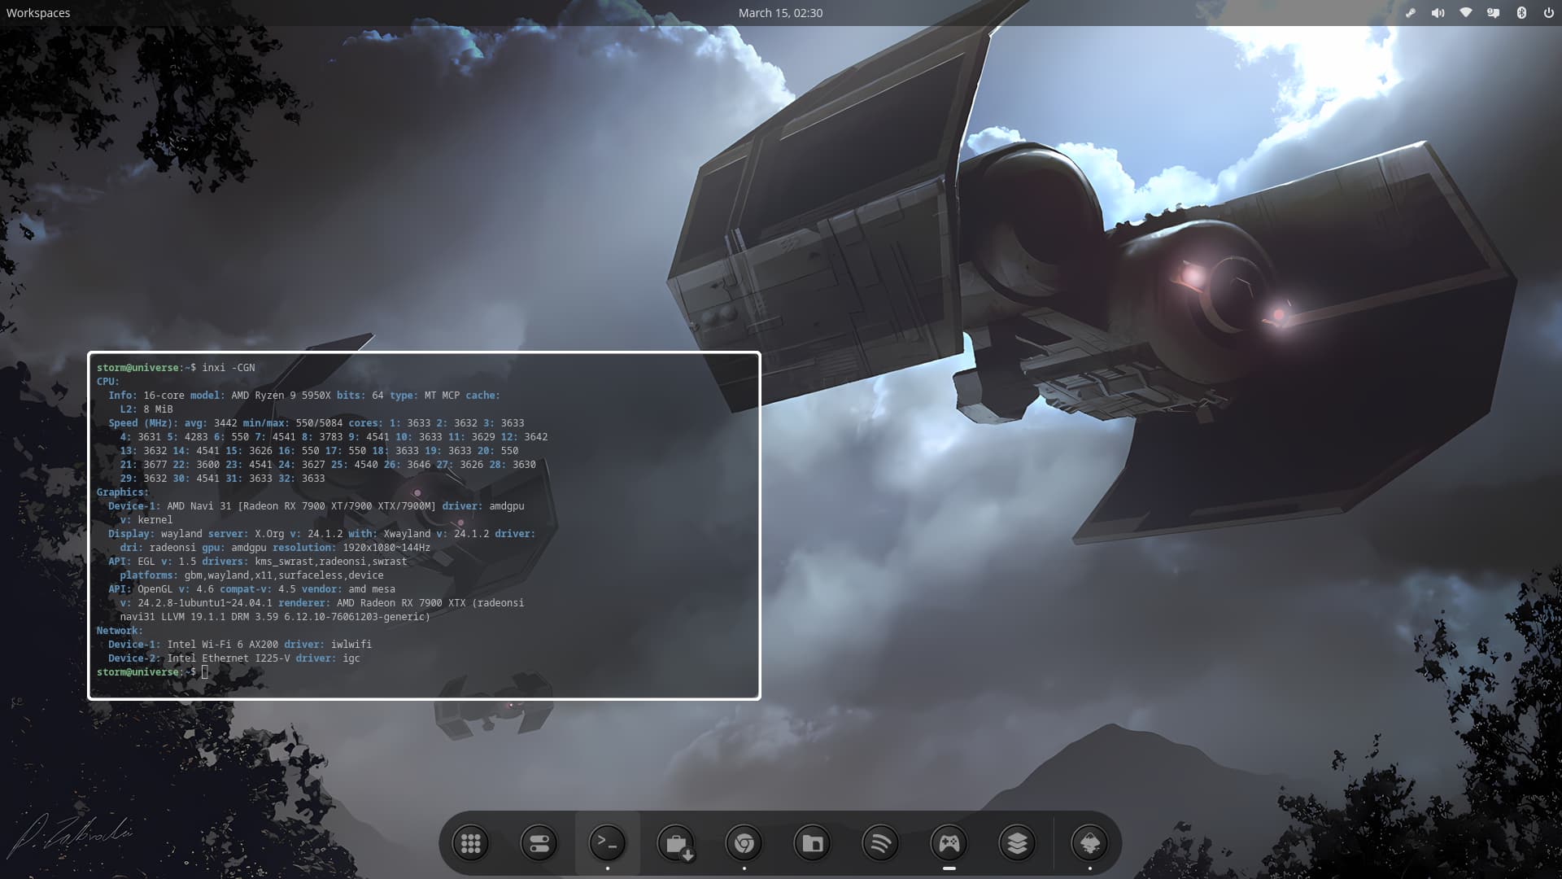Open the sound volume applet
This screenshot has height=879, width=1562.
coord(1438,13)
